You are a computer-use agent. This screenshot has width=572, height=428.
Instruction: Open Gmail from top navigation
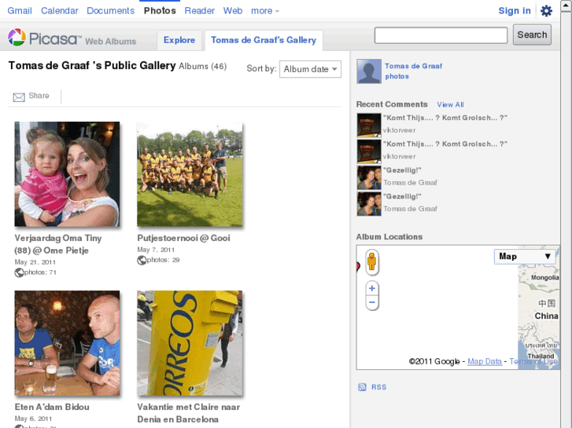point(20,11)
